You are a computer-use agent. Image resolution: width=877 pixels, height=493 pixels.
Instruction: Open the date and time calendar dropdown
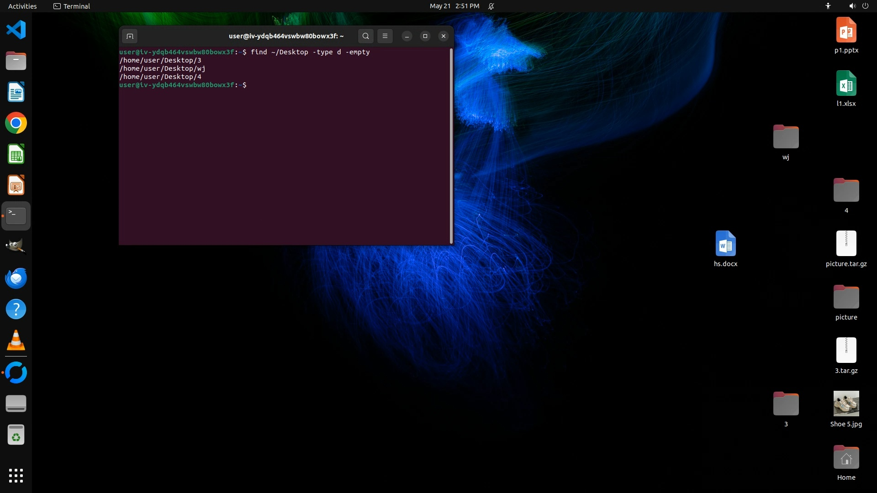coord(454,6)
